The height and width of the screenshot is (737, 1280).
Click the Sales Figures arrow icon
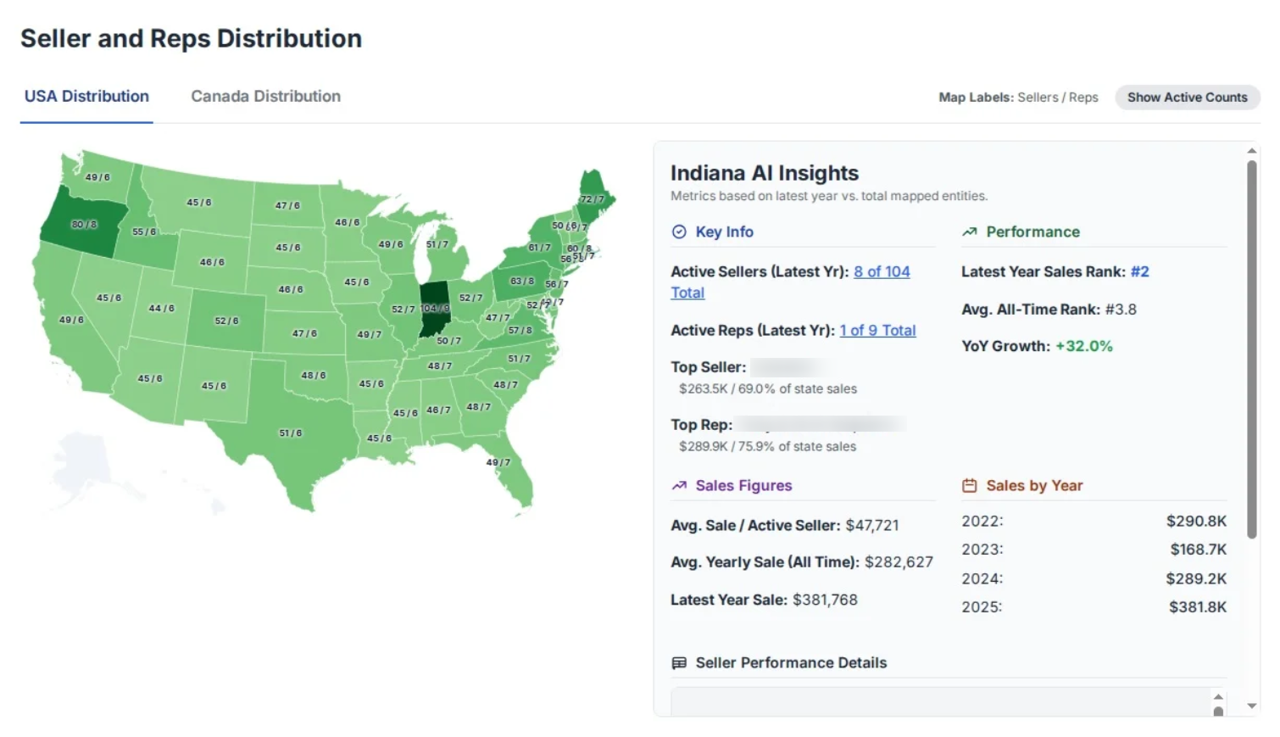coord(678,485)
